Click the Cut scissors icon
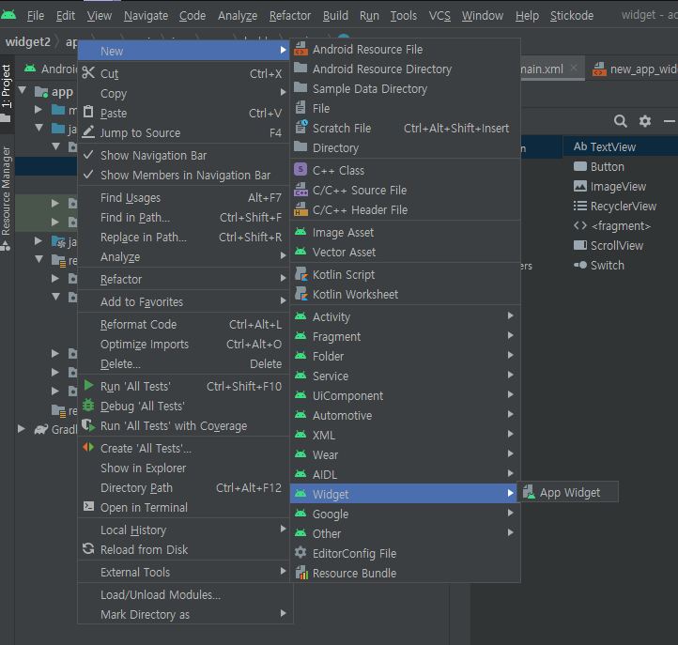 (88, 72)
